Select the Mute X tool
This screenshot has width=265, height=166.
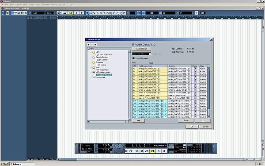pyautogui.click(x=107, y=13)
